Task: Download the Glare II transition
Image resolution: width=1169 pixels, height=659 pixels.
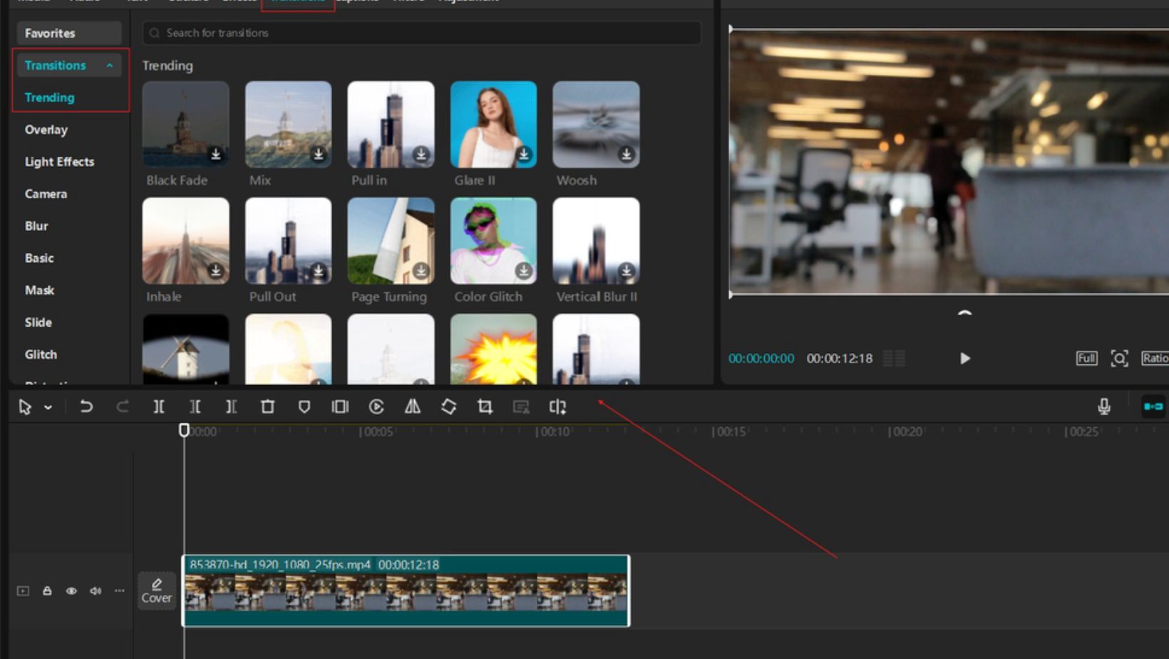Action: pyautogui.click(x=524, y=154)
